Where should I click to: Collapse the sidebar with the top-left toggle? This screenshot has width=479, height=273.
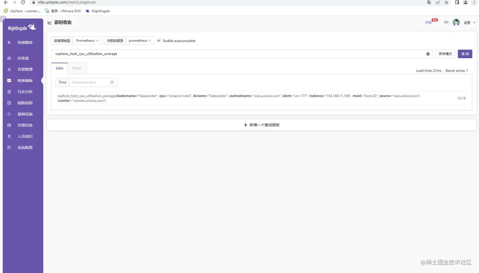3,20
